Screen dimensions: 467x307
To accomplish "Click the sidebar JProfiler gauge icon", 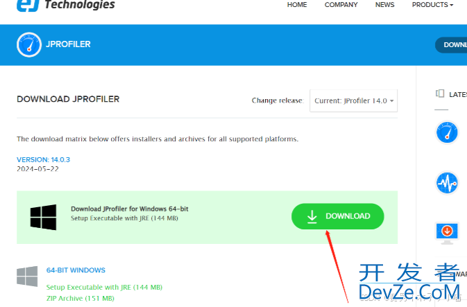I will (x=447, y=132).
